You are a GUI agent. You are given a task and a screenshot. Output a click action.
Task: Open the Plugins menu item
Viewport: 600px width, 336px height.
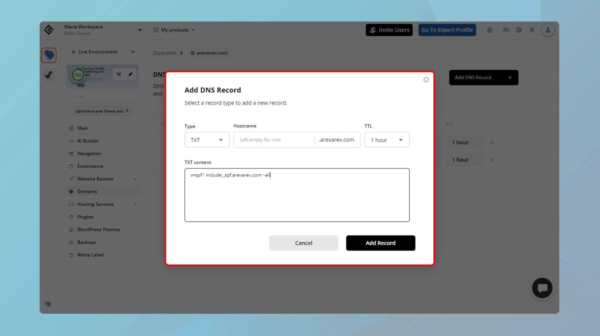click(85, 217)
